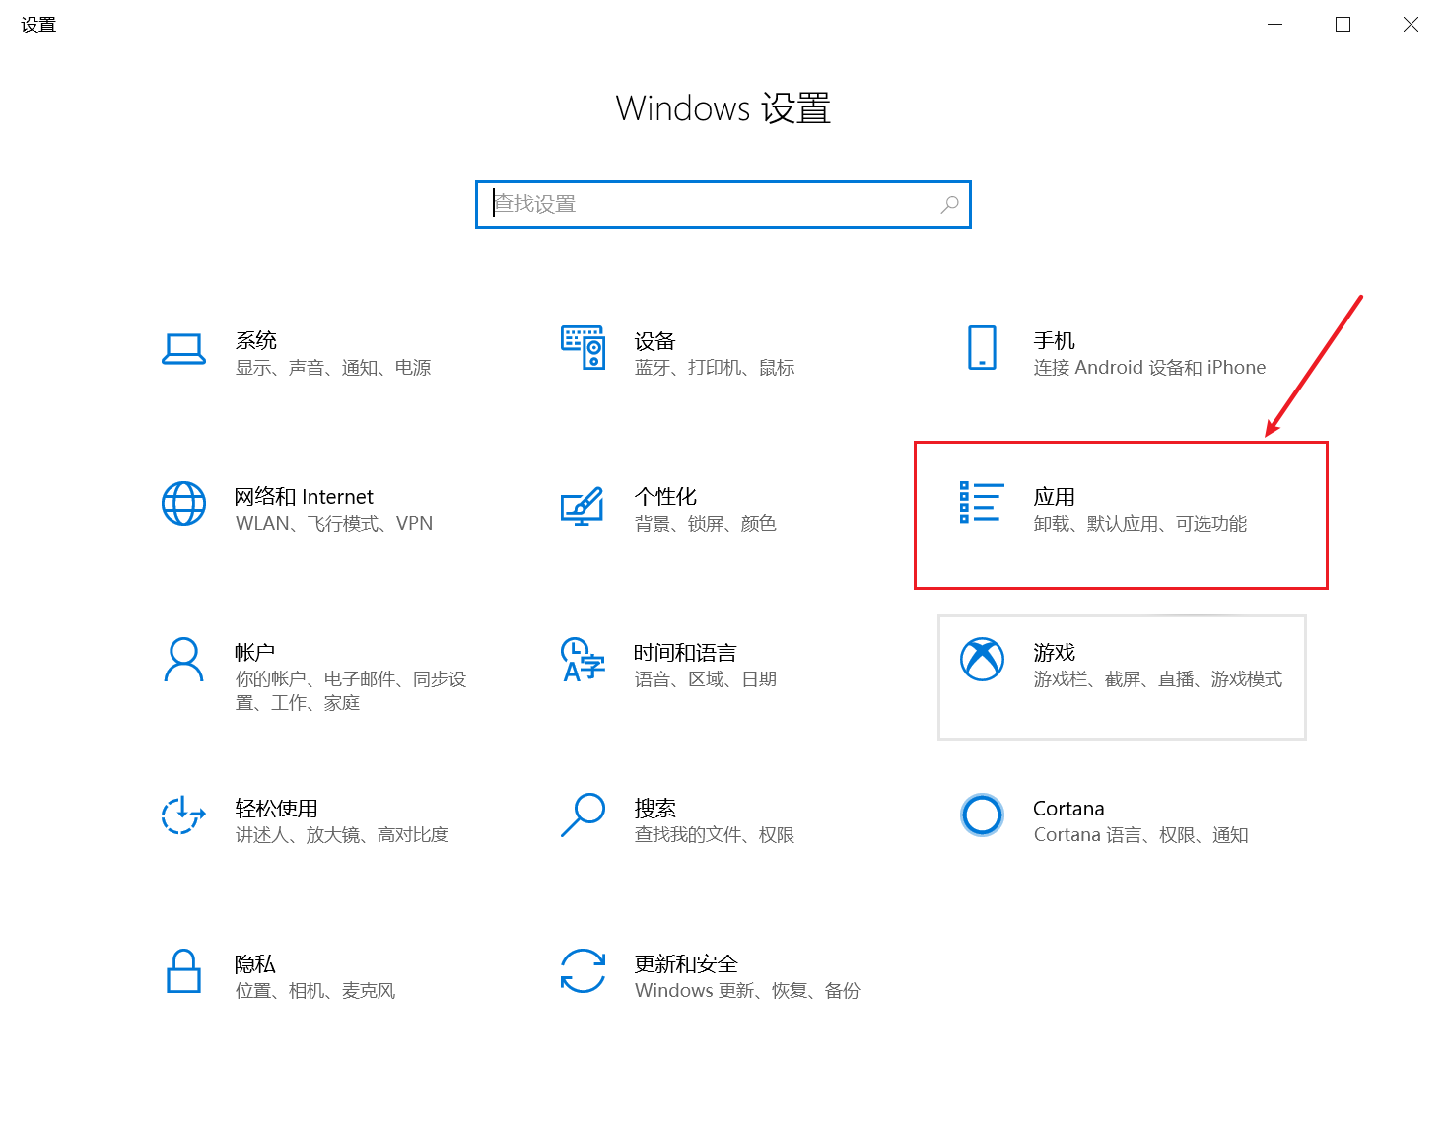Select the 系统 category title

pos(256,341)
